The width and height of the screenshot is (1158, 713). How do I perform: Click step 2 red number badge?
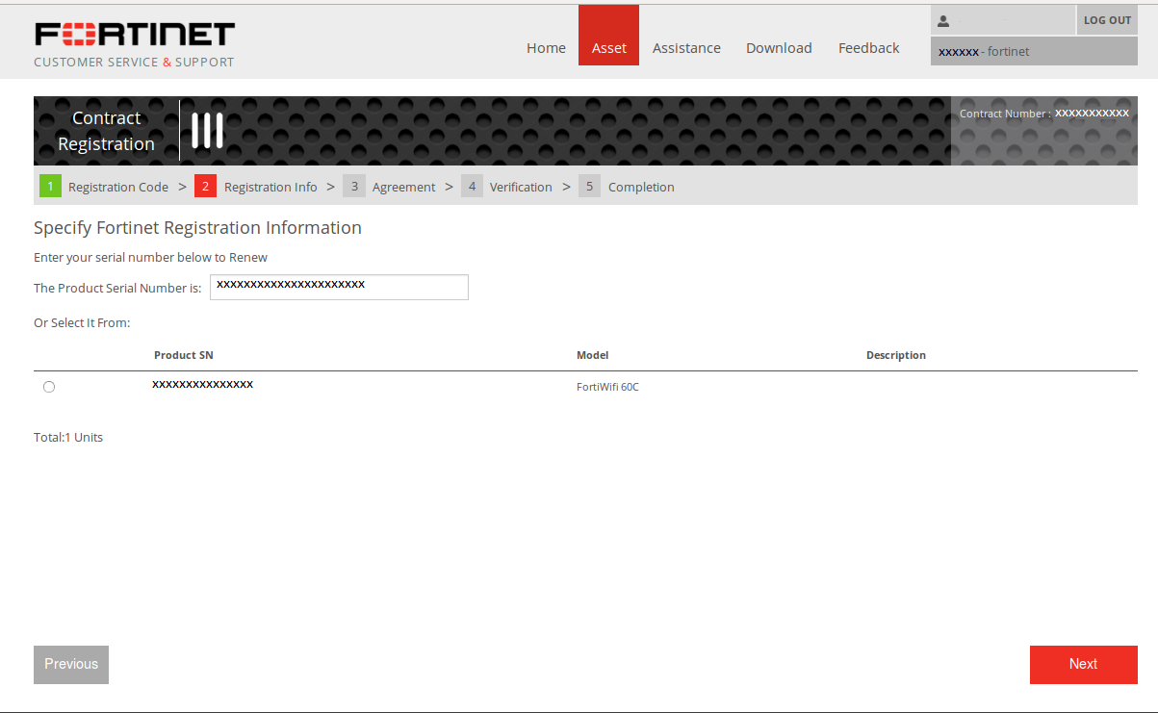[x=205, y=187]
